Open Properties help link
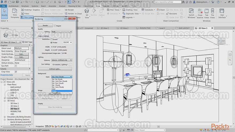 pos(7,75)
